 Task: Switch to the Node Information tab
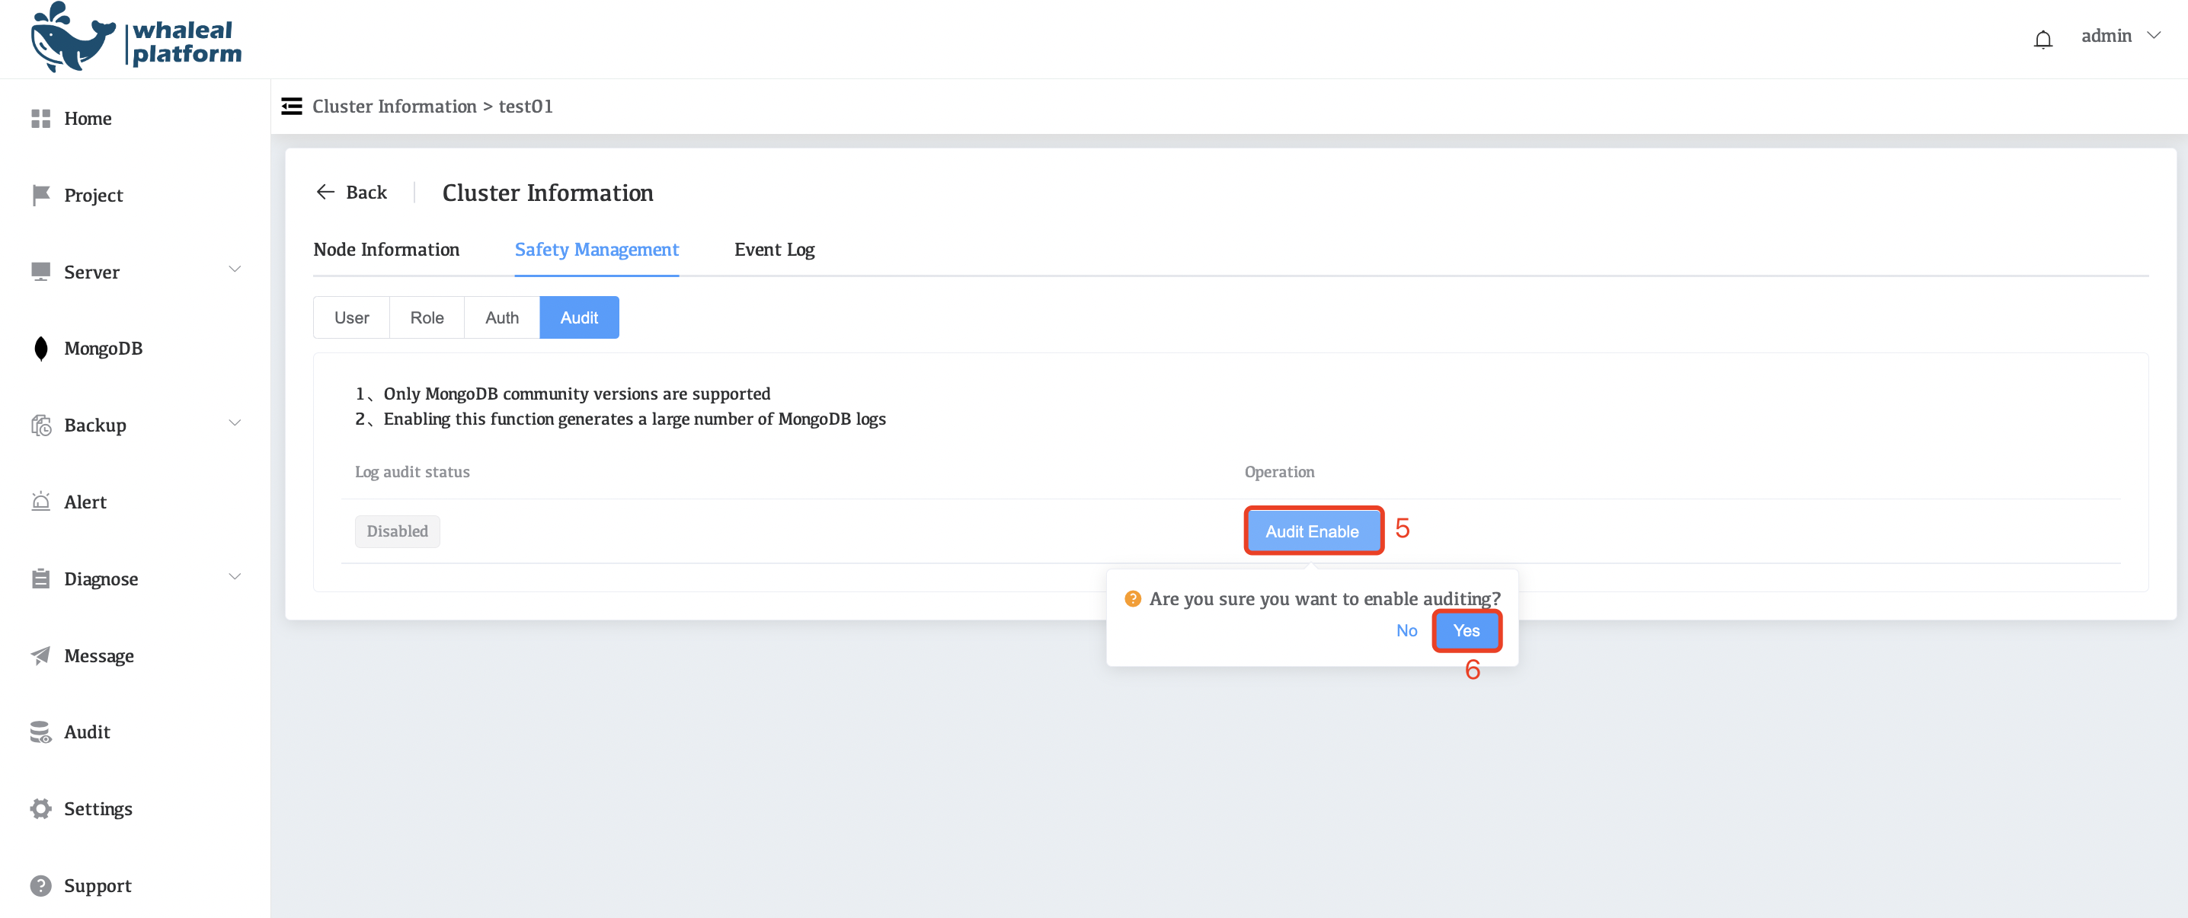[x=385, y=250]
